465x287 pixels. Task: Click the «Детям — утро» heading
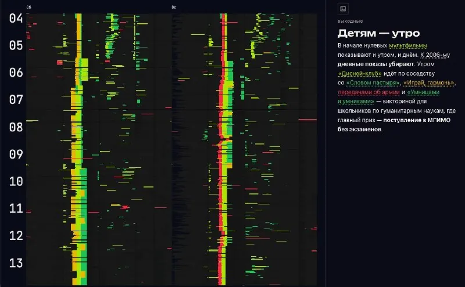pos(378,33)
